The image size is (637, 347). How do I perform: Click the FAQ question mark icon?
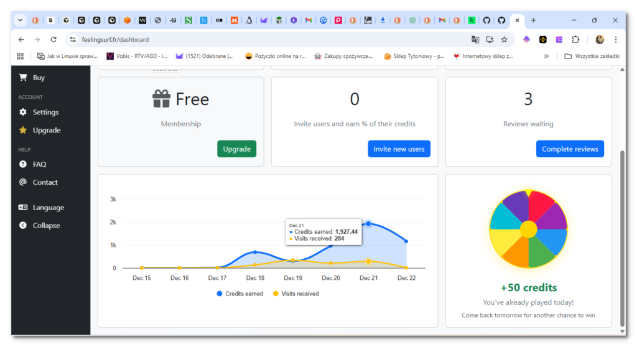point(23,165)
